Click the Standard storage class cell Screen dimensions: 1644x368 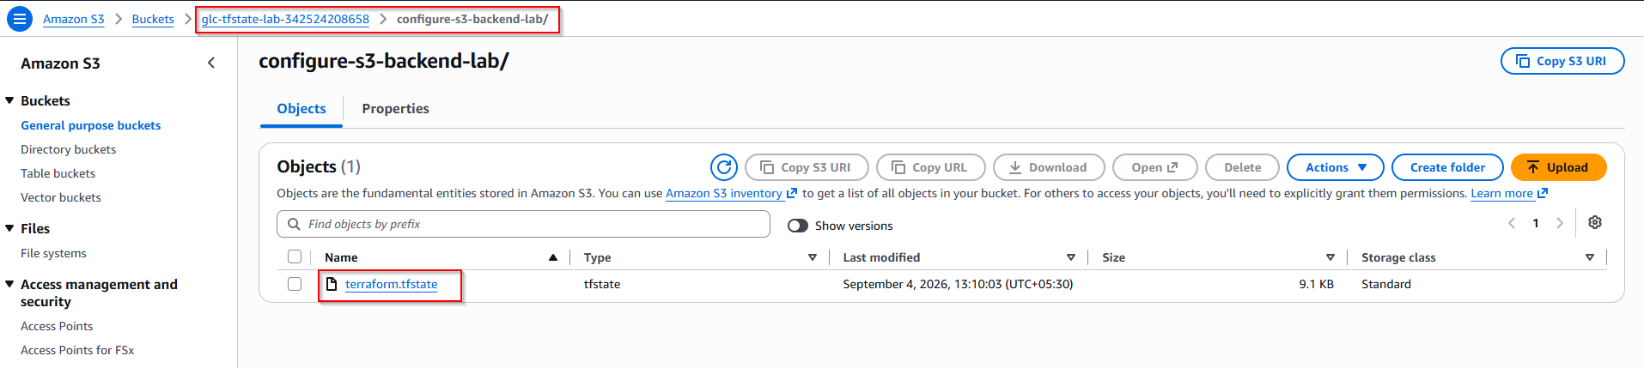[x=1385, y=284]
